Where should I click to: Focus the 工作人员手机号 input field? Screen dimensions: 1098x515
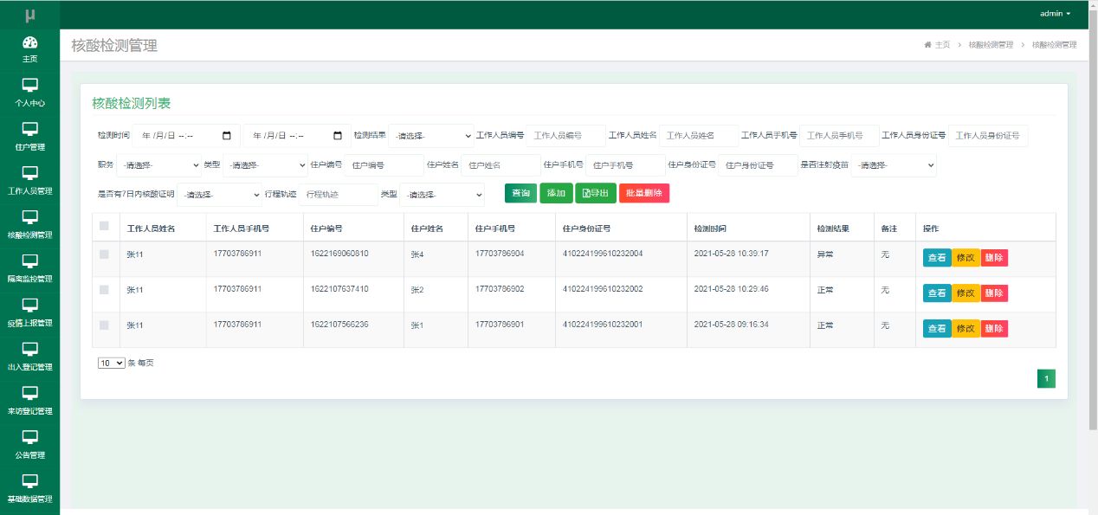click(839, 136)
